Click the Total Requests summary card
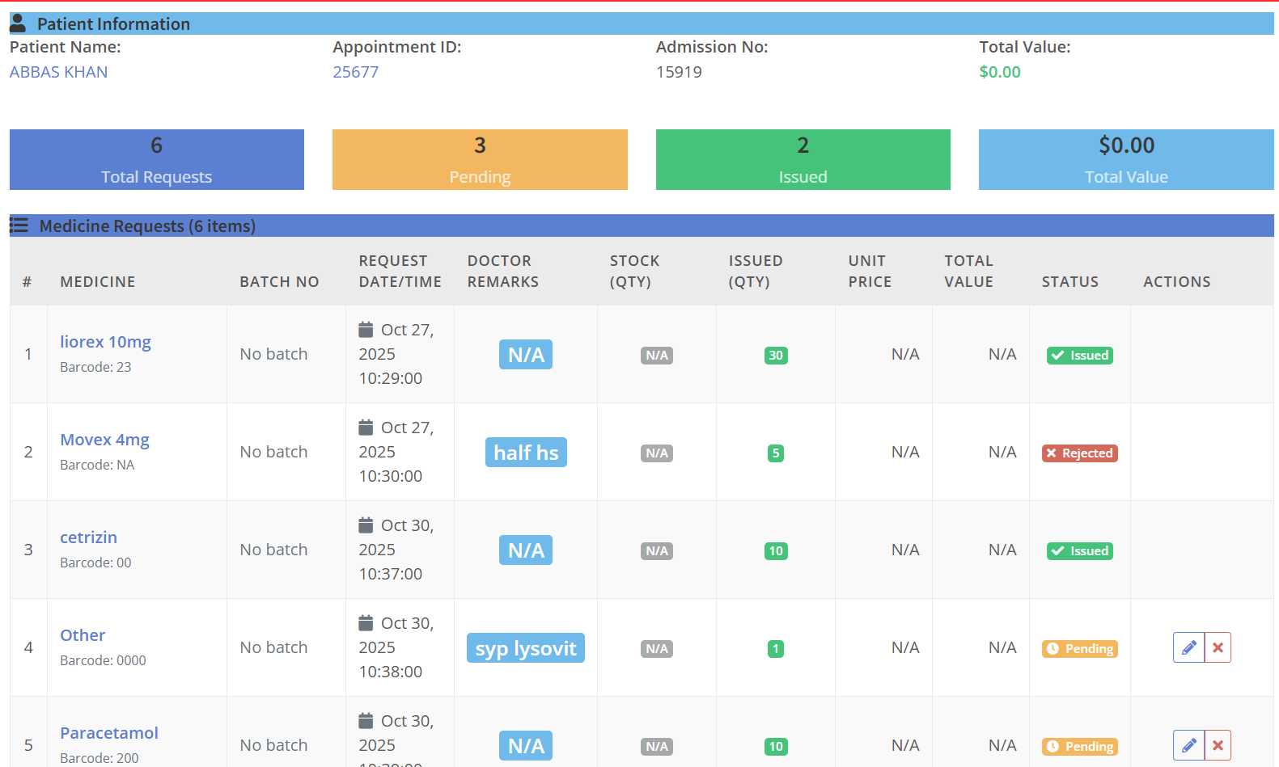1279x767 pixels. (157, 160)
